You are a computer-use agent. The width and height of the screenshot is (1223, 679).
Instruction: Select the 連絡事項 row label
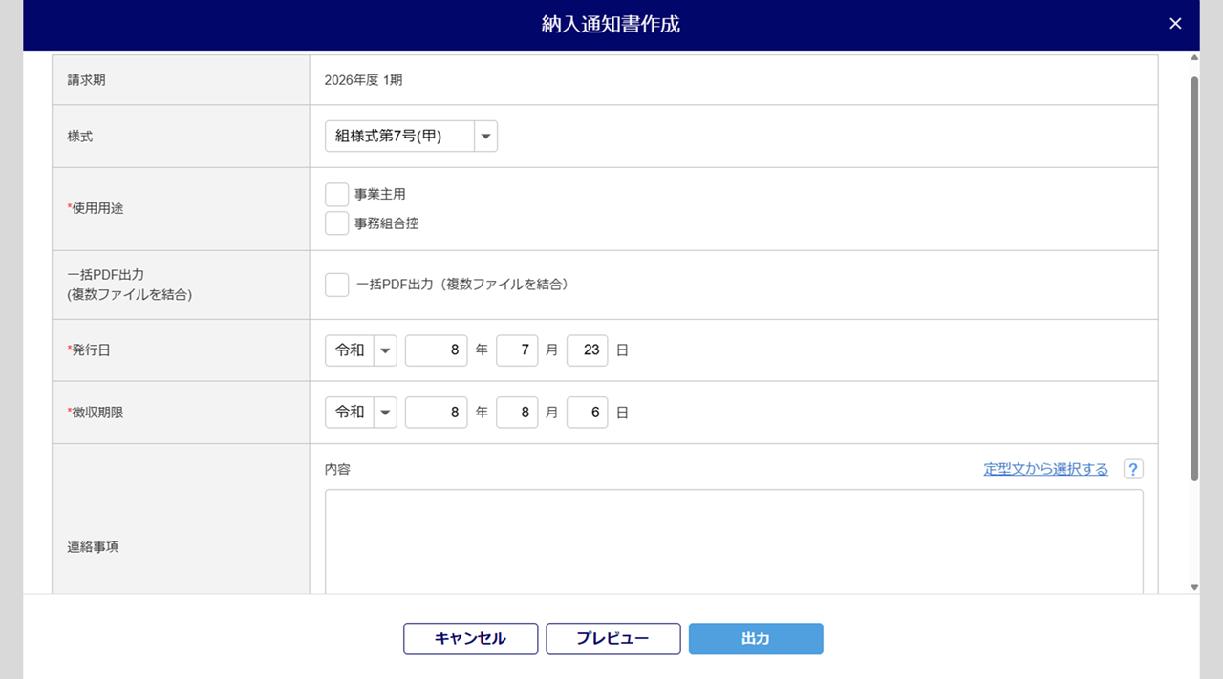click(93, 547)
